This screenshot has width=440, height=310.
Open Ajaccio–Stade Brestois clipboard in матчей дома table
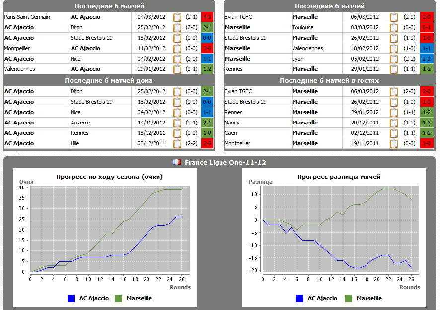pos(177,102)
